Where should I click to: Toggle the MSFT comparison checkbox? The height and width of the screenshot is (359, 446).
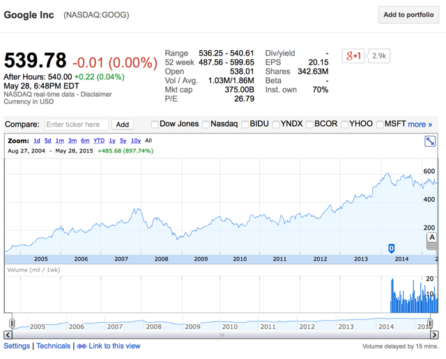pos(380,125)
